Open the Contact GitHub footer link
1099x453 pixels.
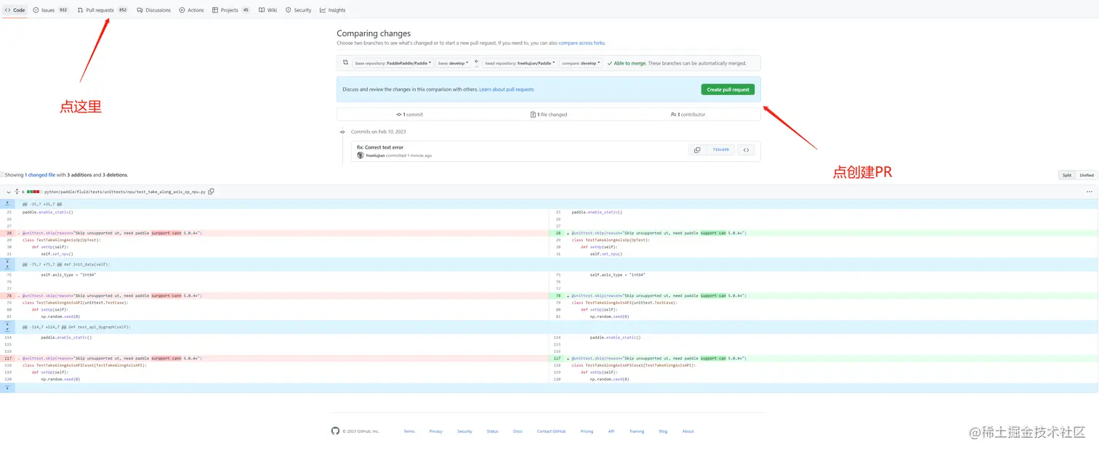pyautogui.click(x=551, y=431)
